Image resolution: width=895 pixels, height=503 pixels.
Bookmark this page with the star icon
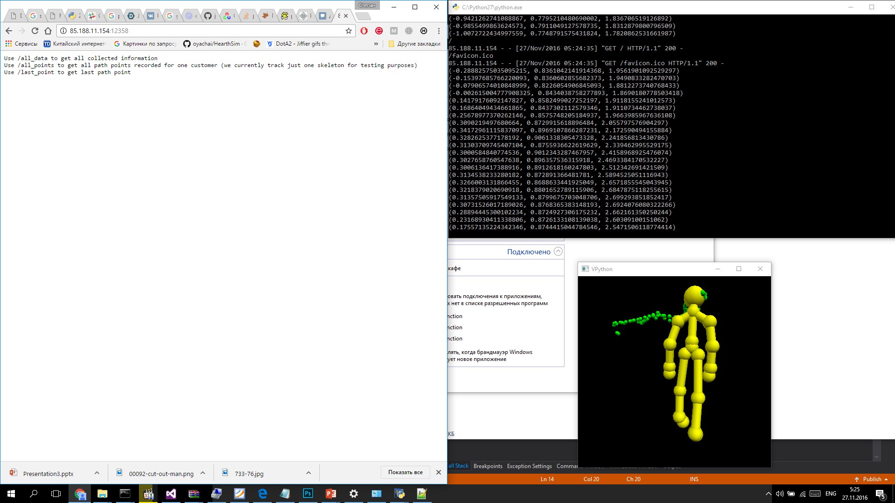[348, 31]
